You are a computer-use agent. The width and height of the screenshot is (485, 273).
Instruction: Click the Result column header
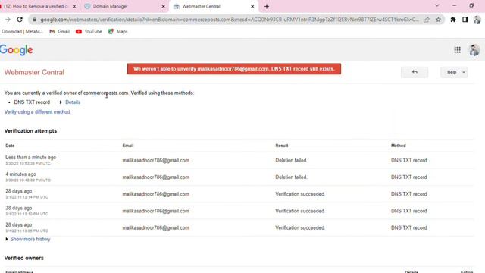point(281,146)
